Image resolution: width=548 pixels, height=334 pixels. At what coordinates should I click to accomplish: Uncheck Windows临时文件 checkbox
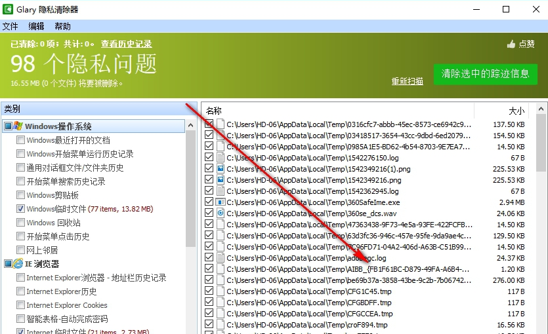[20, 208]
